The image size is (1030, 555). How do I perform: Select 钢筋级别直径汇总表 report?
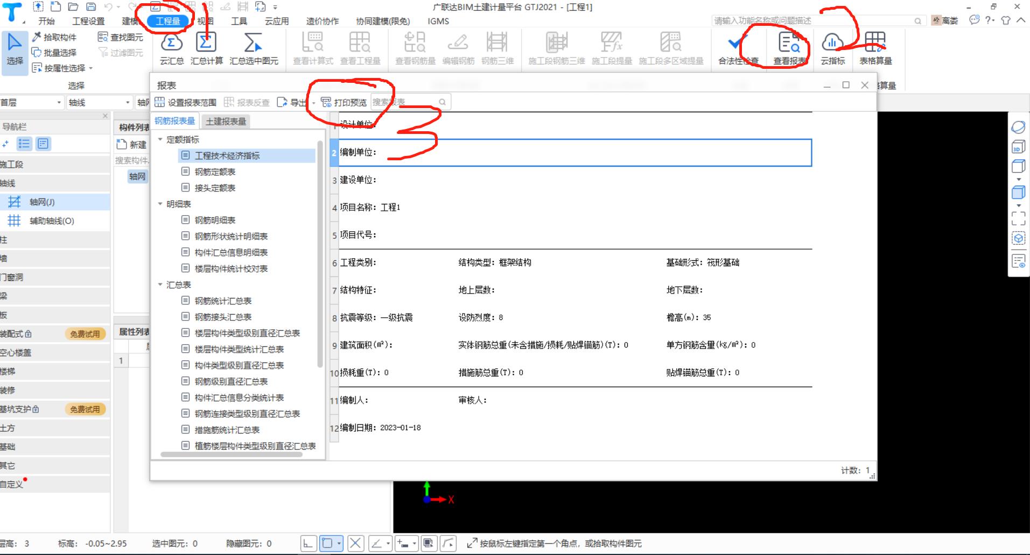(231, 381)
